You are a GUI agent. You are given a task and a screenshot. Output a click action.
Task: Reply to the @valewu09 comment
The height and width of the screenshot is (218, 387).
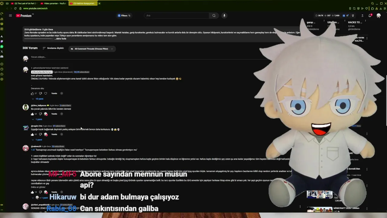(x=54, y=192)
